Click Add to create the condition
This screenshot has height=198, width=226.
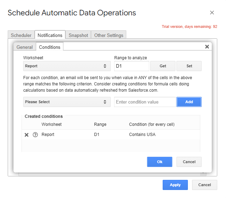coord(189,102)
